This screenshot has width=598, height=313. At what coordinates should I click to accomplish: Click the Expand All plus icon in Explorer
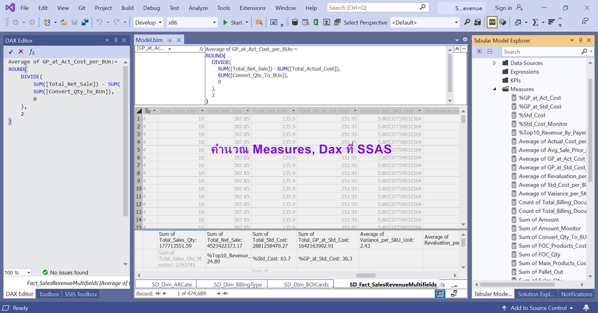point(480,52)
